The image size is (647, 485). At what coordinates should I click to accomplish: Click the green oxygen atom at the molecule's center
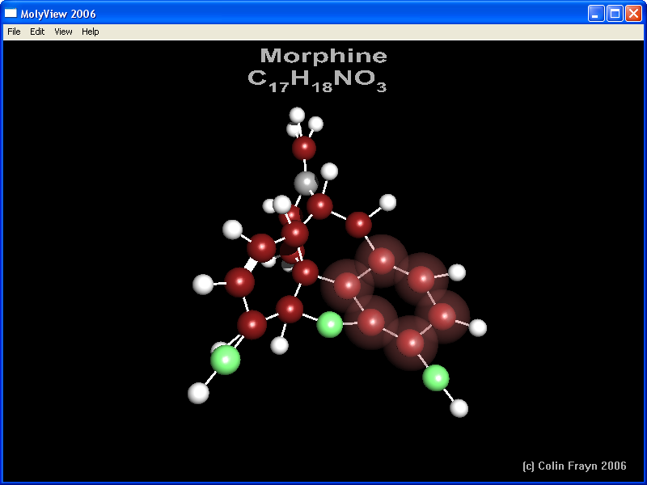coord(330,324)
